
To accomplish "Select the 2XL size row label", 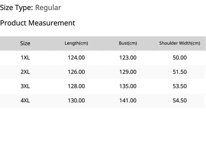I will pos(25,72).
